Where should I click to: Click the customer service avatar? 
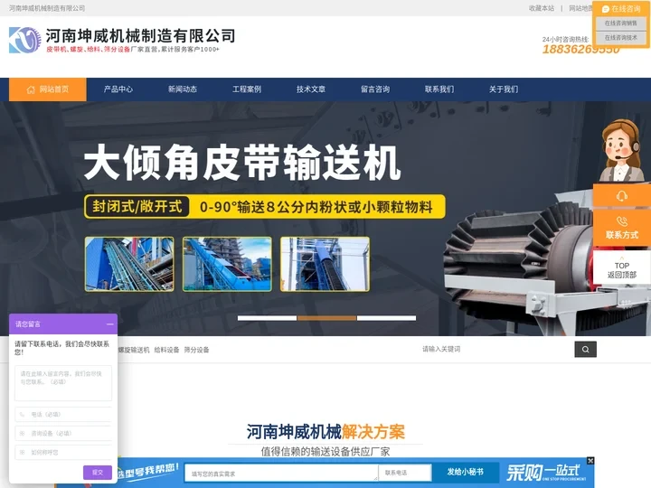point(621,150)
